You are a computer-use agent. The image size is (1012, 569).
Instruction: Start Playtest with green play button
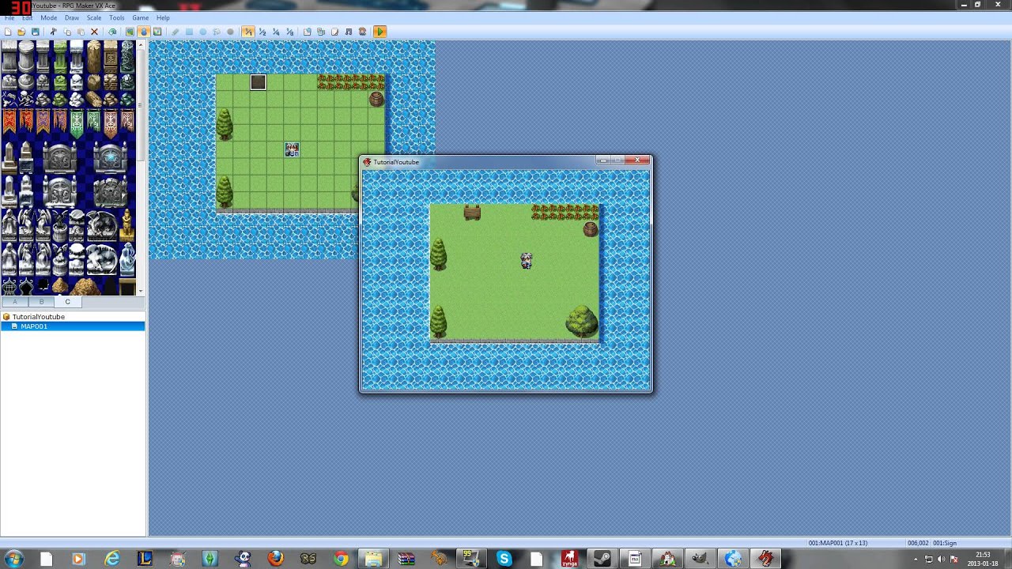pos(380,32)
